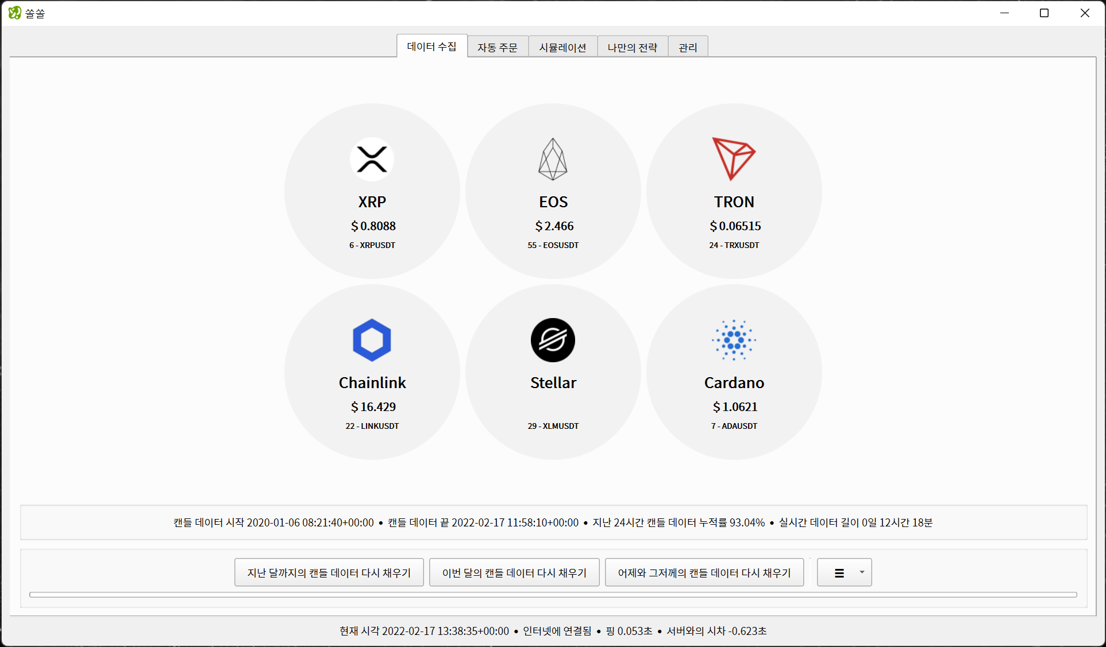Click the Cardano coin logo

point(734,340)
